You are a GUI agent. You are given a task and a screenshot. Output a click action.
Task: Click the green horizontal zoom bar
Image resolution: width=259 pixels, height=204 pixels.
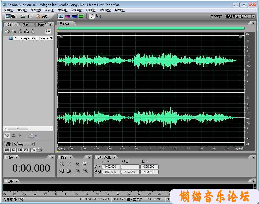(151, 28)
